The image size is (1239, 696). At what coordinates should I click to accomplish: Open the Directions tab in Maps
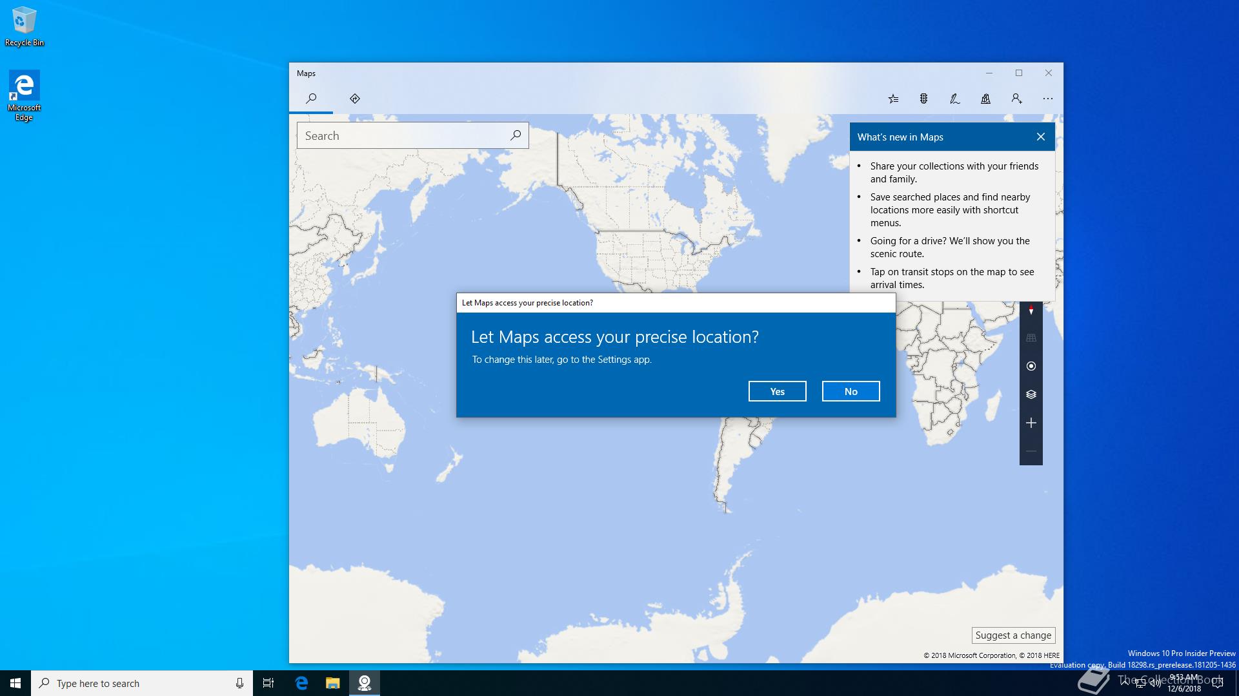point(354,99)
